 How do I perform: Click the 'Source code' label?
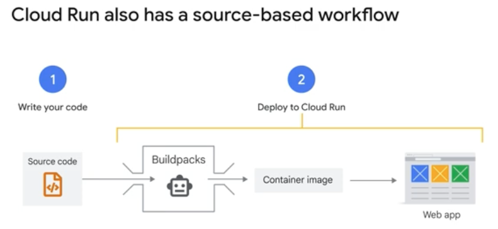click(52, 161)
